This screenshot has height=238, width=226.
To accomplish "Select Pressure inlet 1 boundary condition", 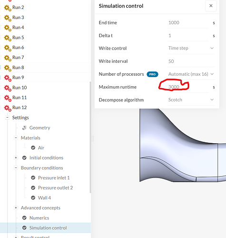I will point(54,178).
